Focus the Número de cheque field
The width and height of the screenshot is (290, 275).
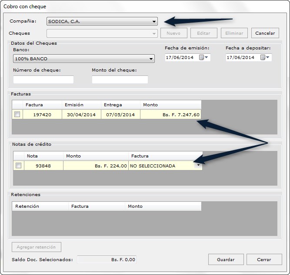pyautogui.click(x=43, y=79)
